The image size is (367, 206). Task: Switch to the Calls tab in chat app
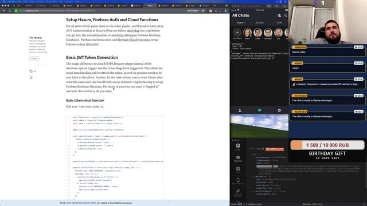pos(279,23)
